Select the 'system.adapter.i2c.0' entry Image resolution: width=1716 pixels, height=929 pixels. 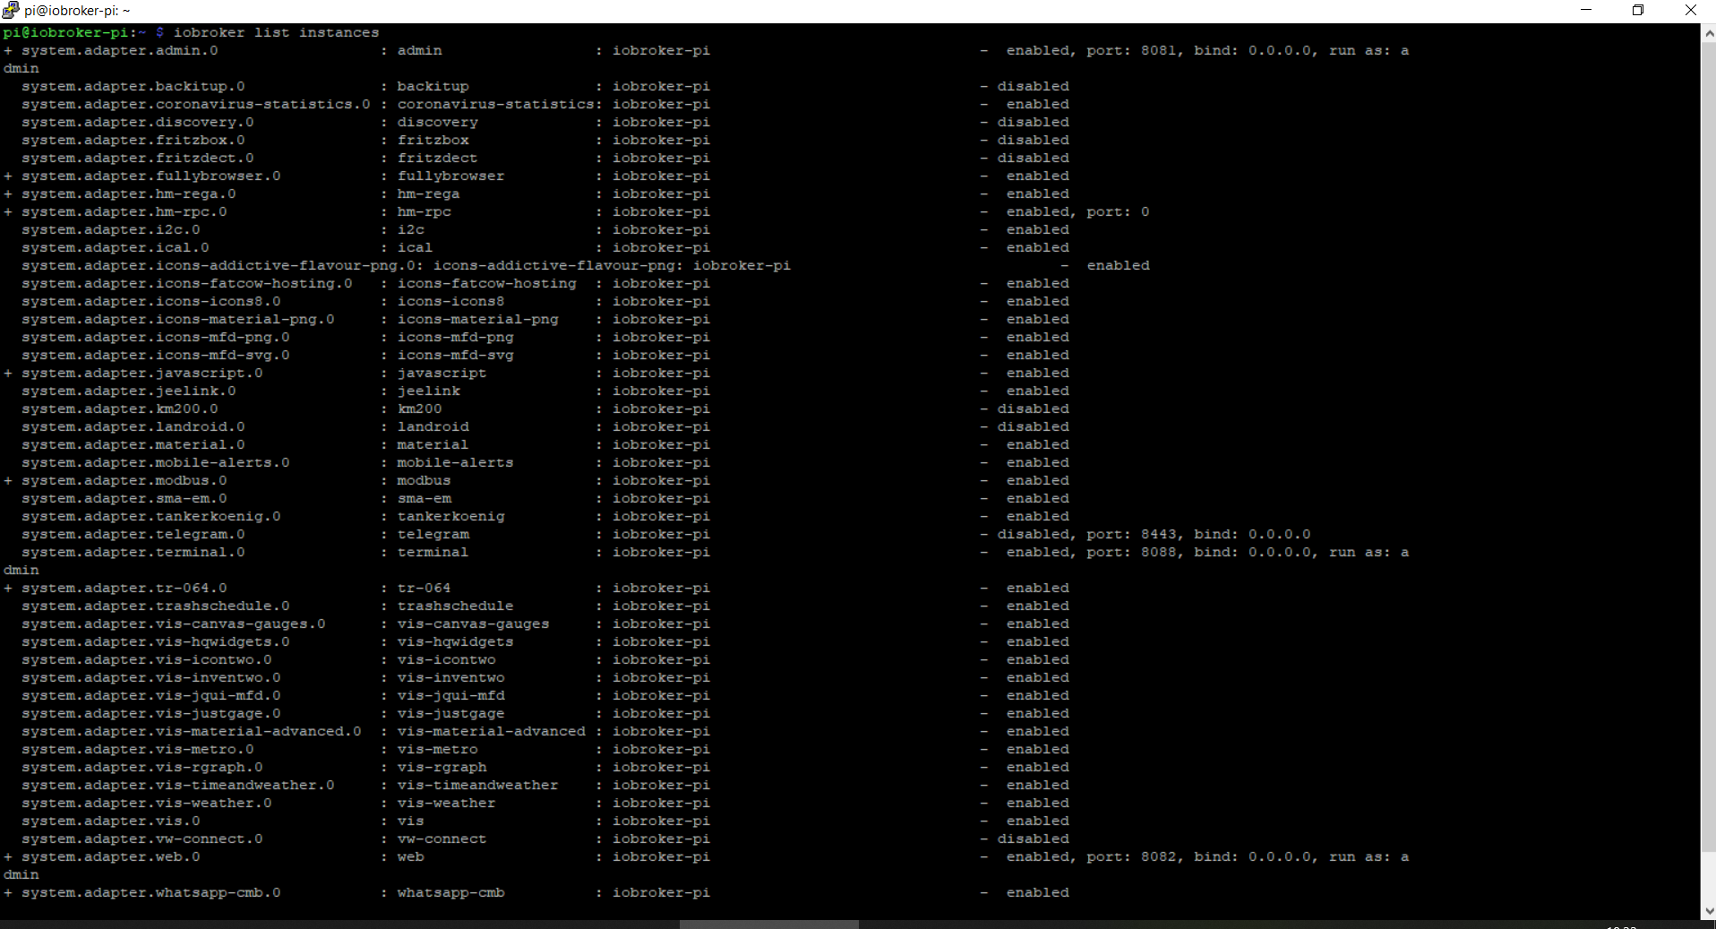[111, 230]
